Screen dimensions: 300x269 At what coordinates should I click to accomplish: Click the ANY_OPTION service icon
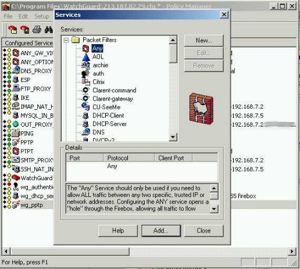pyautogui.click(x=16, y=62)
